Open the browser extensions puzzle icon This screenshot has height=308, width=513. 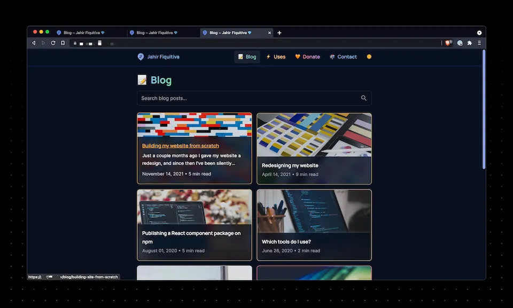pos(469,43)
